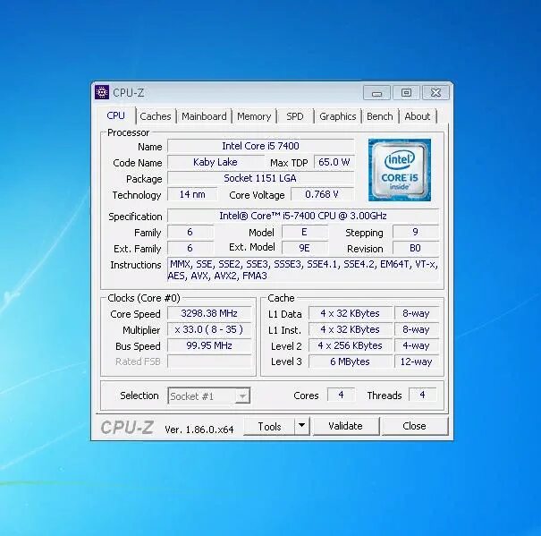Click the L1 Data size '4 x 32 KBytes'
The height and width of the screenshot is (536, 541).
(x=351, y=313)
